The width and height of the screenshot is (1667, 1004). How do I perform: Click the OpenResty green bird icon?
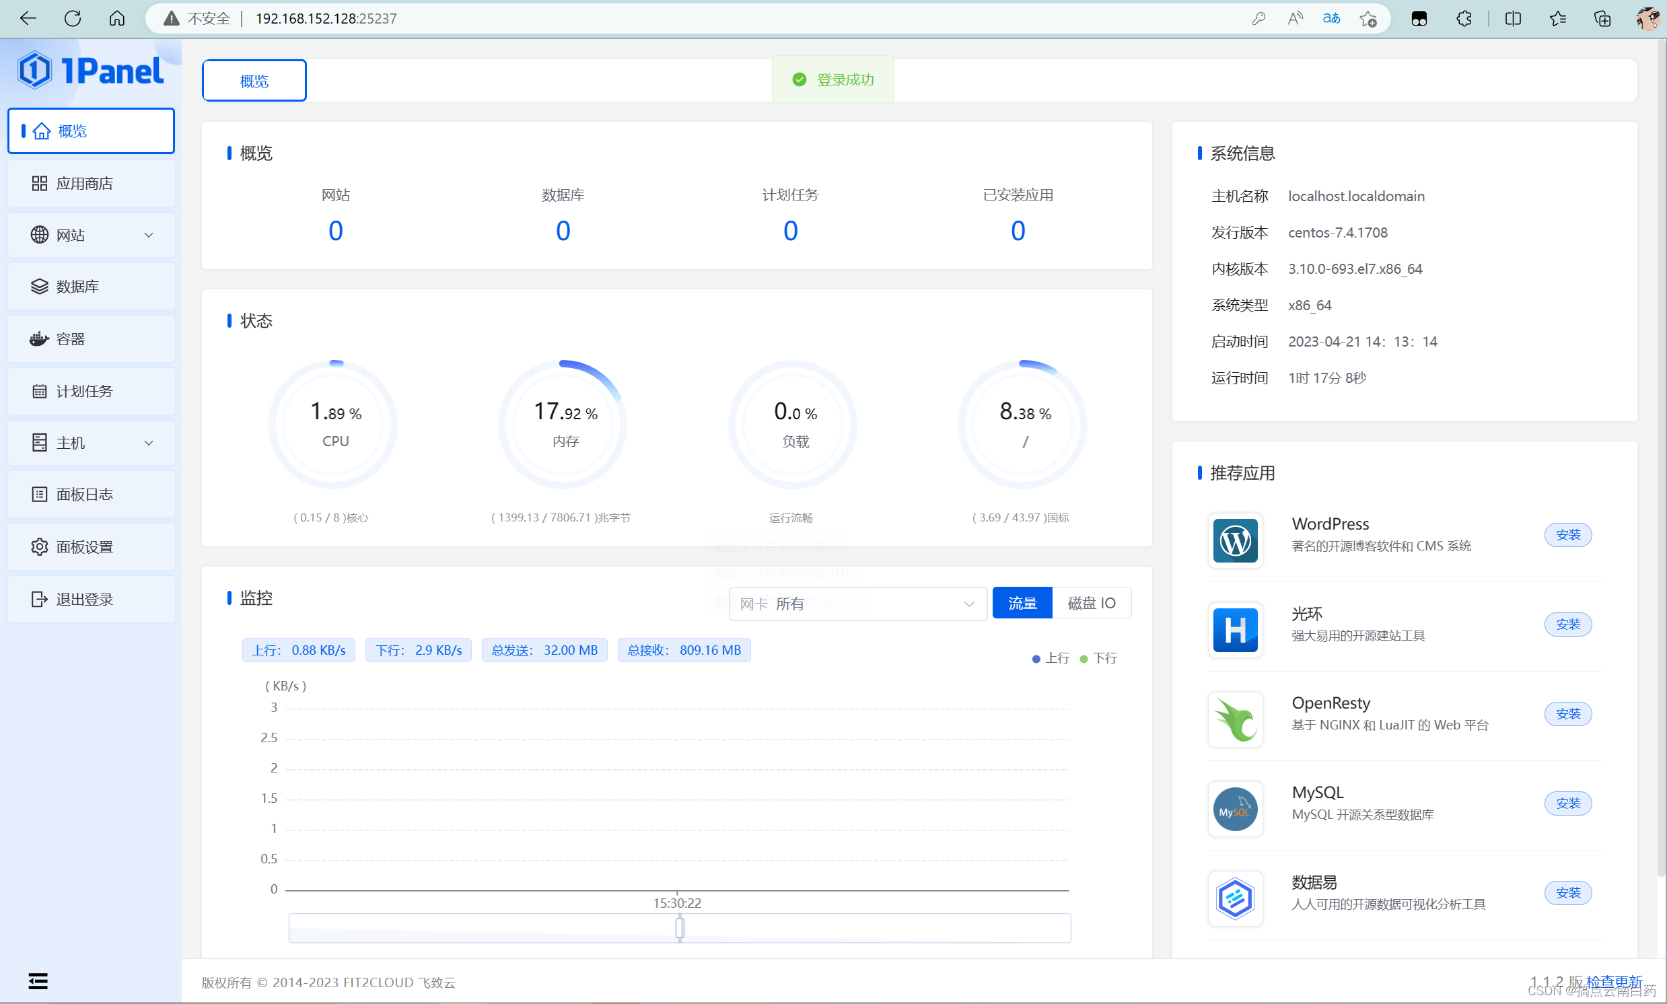(x=1235, y=719)
